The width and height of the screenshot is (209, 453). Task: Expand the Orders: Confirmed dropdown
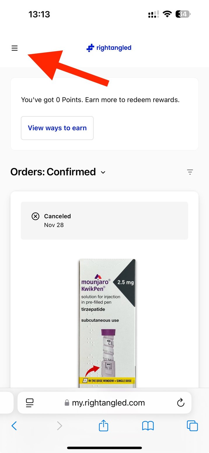pyautogui.click(x=103, y=172)
